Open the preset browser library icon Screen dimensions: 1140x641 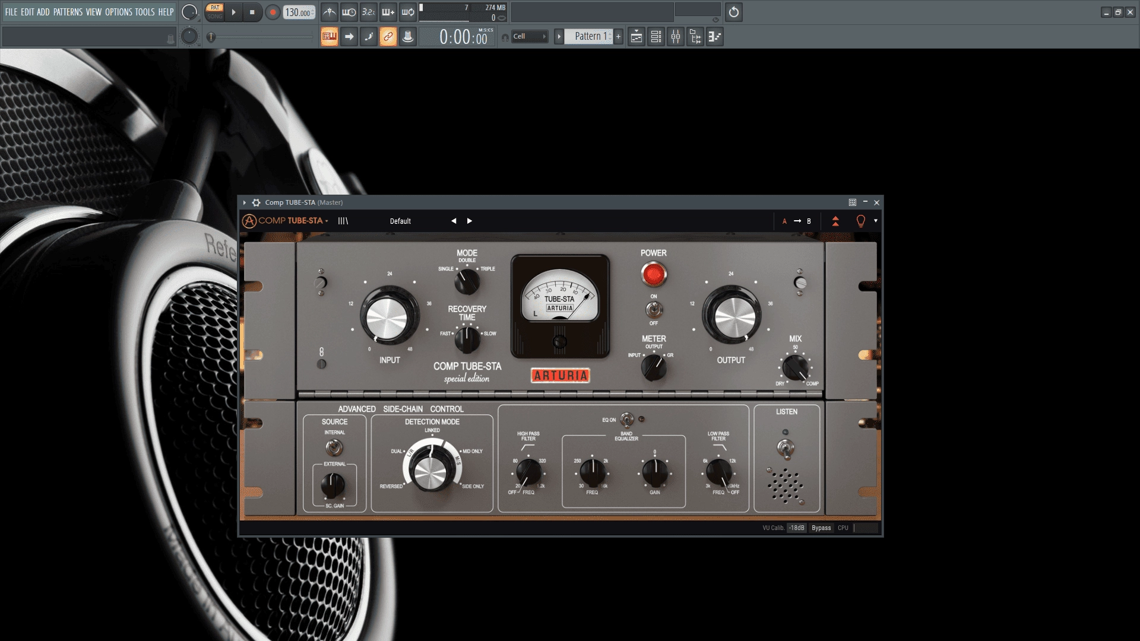[x=343, y=221]
